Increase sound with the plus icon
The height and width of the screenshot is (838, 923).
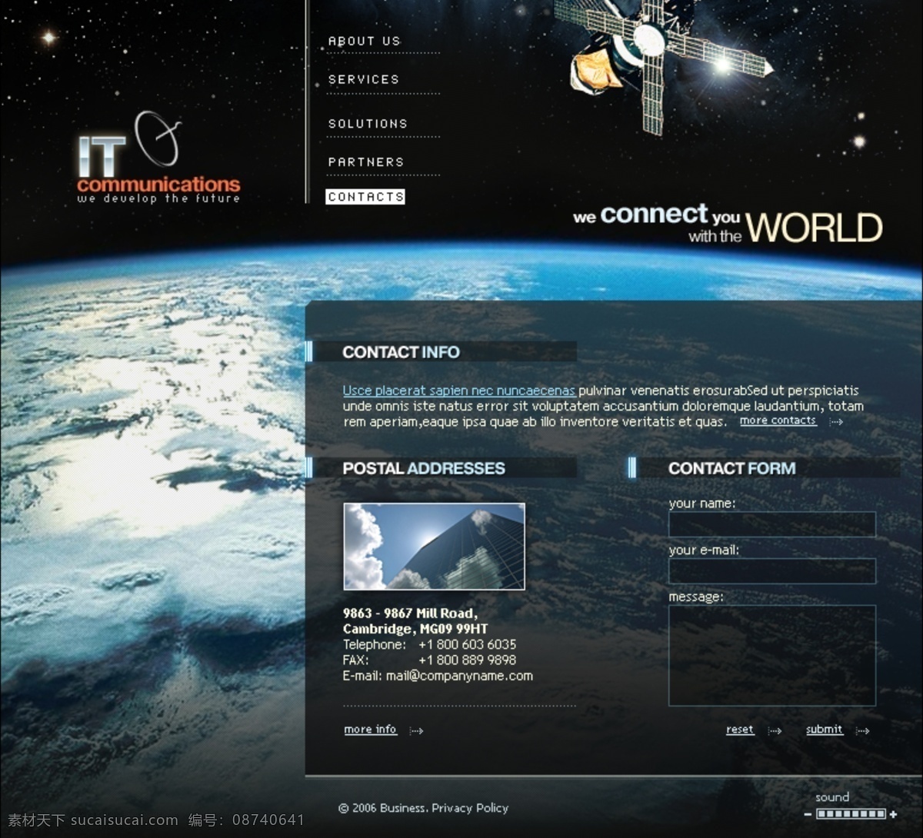[893, 814]
